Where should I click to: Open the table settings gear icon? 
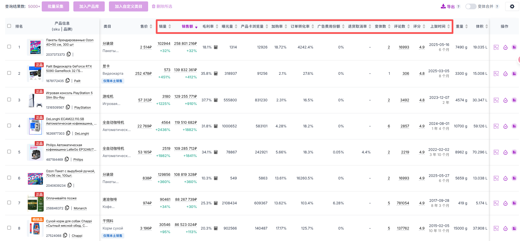[512, 6]
